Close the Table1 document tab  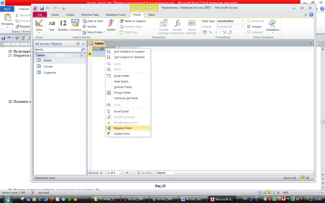(x=311, y=43)
